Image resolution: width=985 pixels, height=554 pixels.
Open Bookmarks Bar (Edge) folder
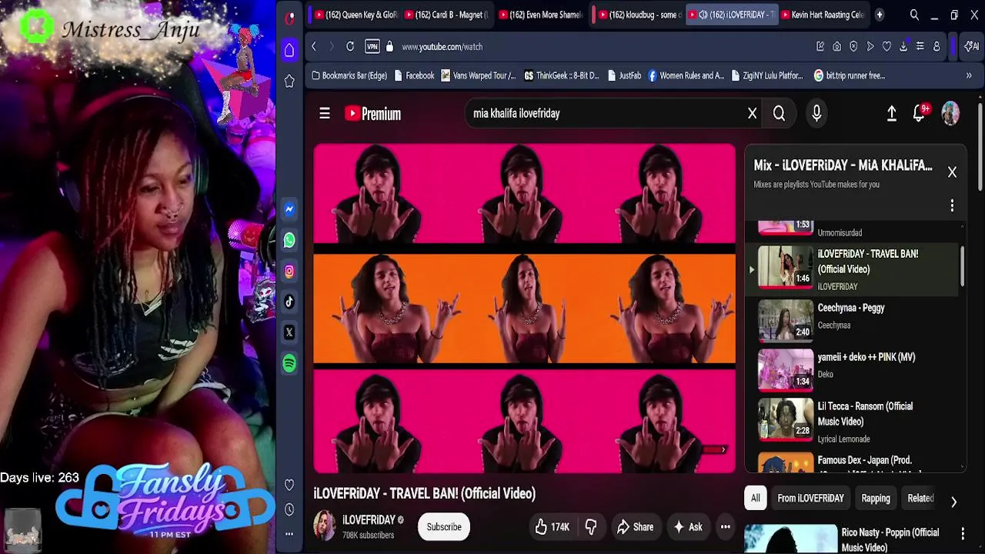coord(349,75)
